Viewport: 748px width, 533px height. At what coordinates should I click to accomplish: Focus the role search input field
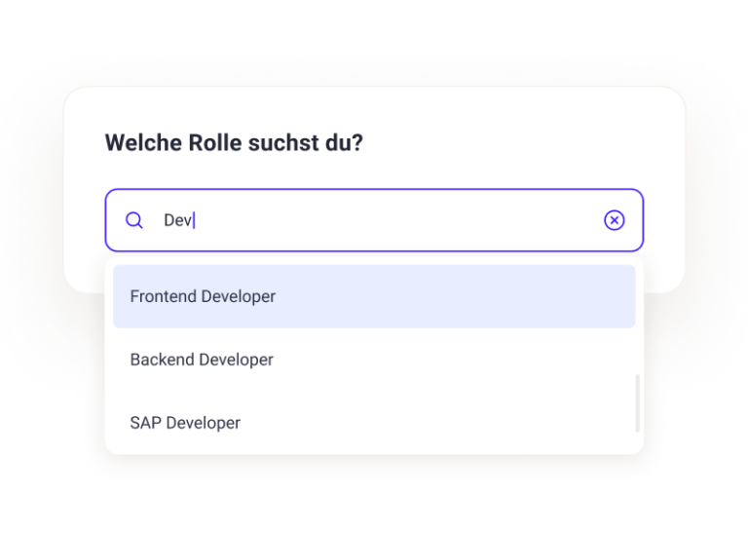(374, 220)
